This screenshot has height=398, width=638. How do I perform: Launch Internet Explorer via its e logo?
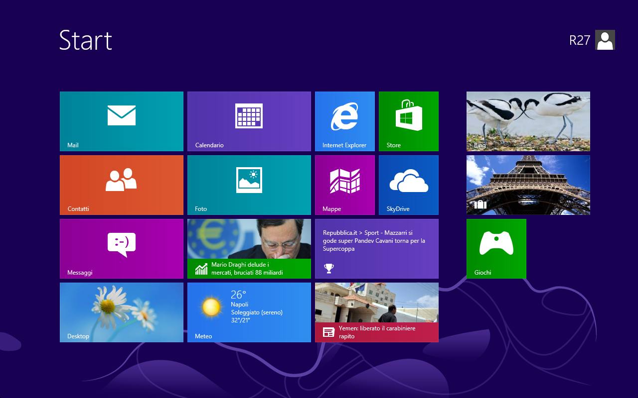point(344,116)
